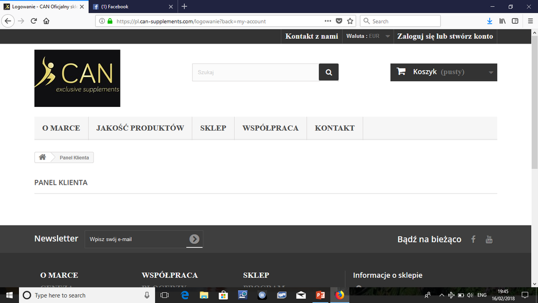Click footer SKLEP heading
Screen dimensions: 538x303
[256, 275]
